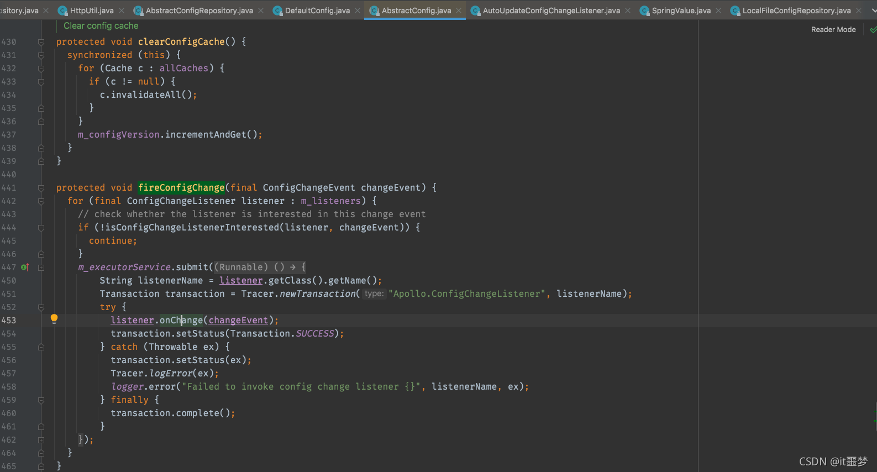Collapse the catch block at line 455
Image resolution: width=877 pixels, height=472 pixels.
[41, 347]
